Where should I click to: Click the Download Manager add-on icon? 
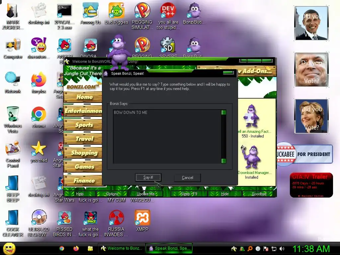coord(251,157)
